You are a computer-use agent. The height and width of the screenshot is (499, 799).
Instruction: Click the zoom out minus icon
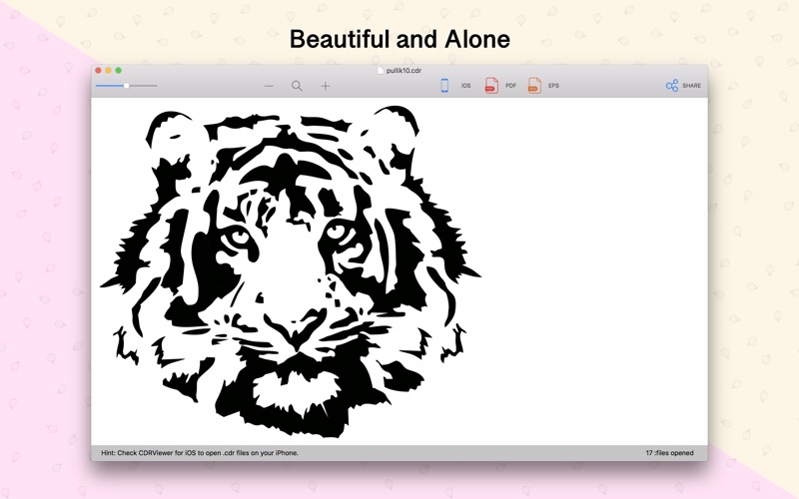(x=269, y=86)
